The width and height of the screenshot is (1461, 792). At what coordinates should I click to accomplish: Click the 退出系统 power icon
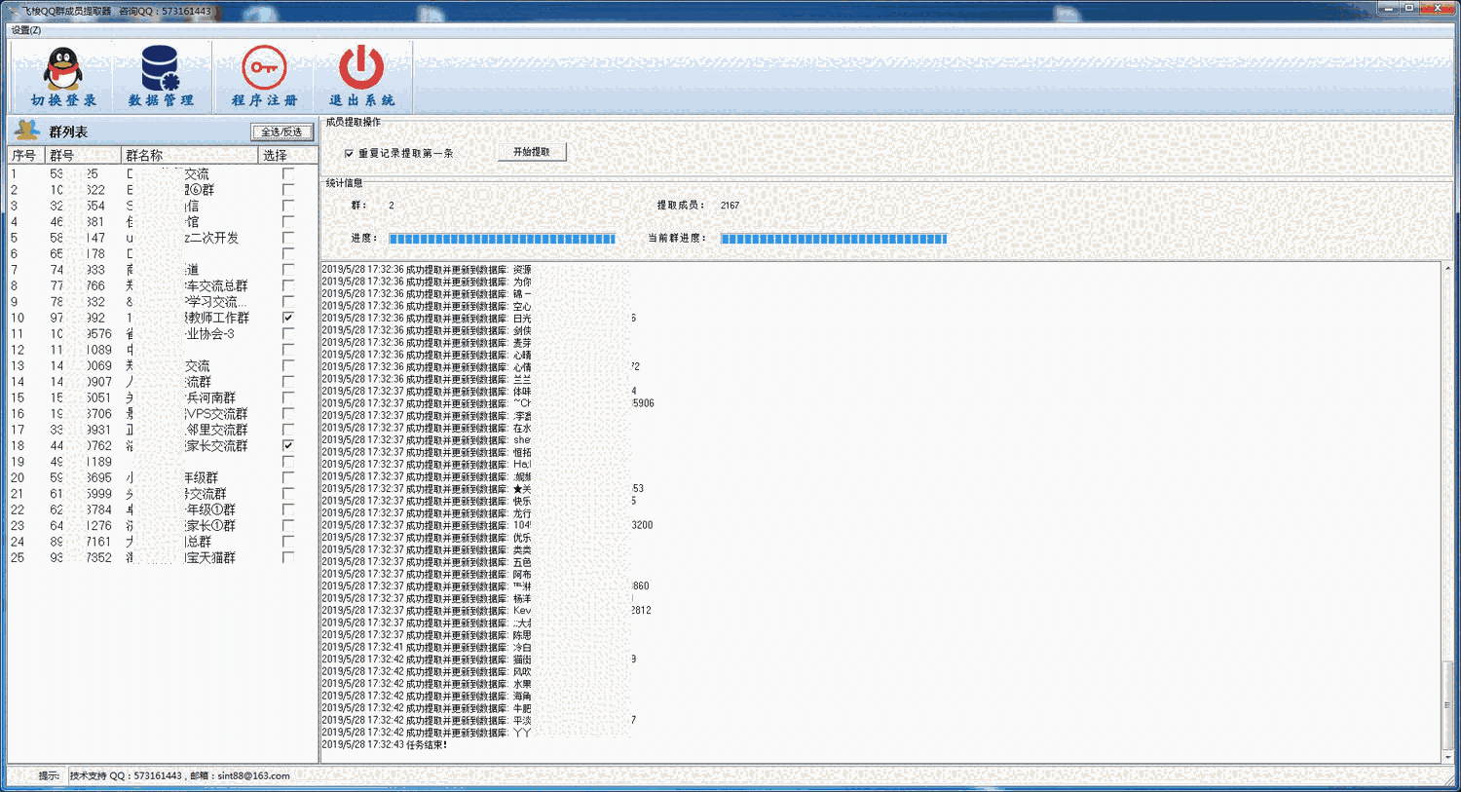pyautogui.click(x=361, y=67)
